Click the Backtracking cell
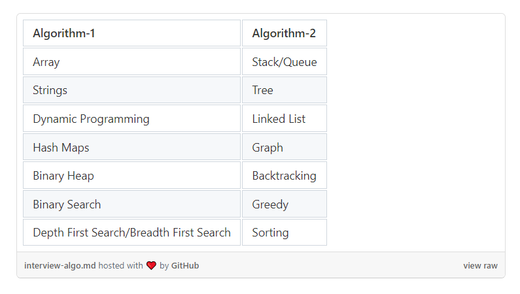Screen dimensions: 520x294 (x=285, y=176)
